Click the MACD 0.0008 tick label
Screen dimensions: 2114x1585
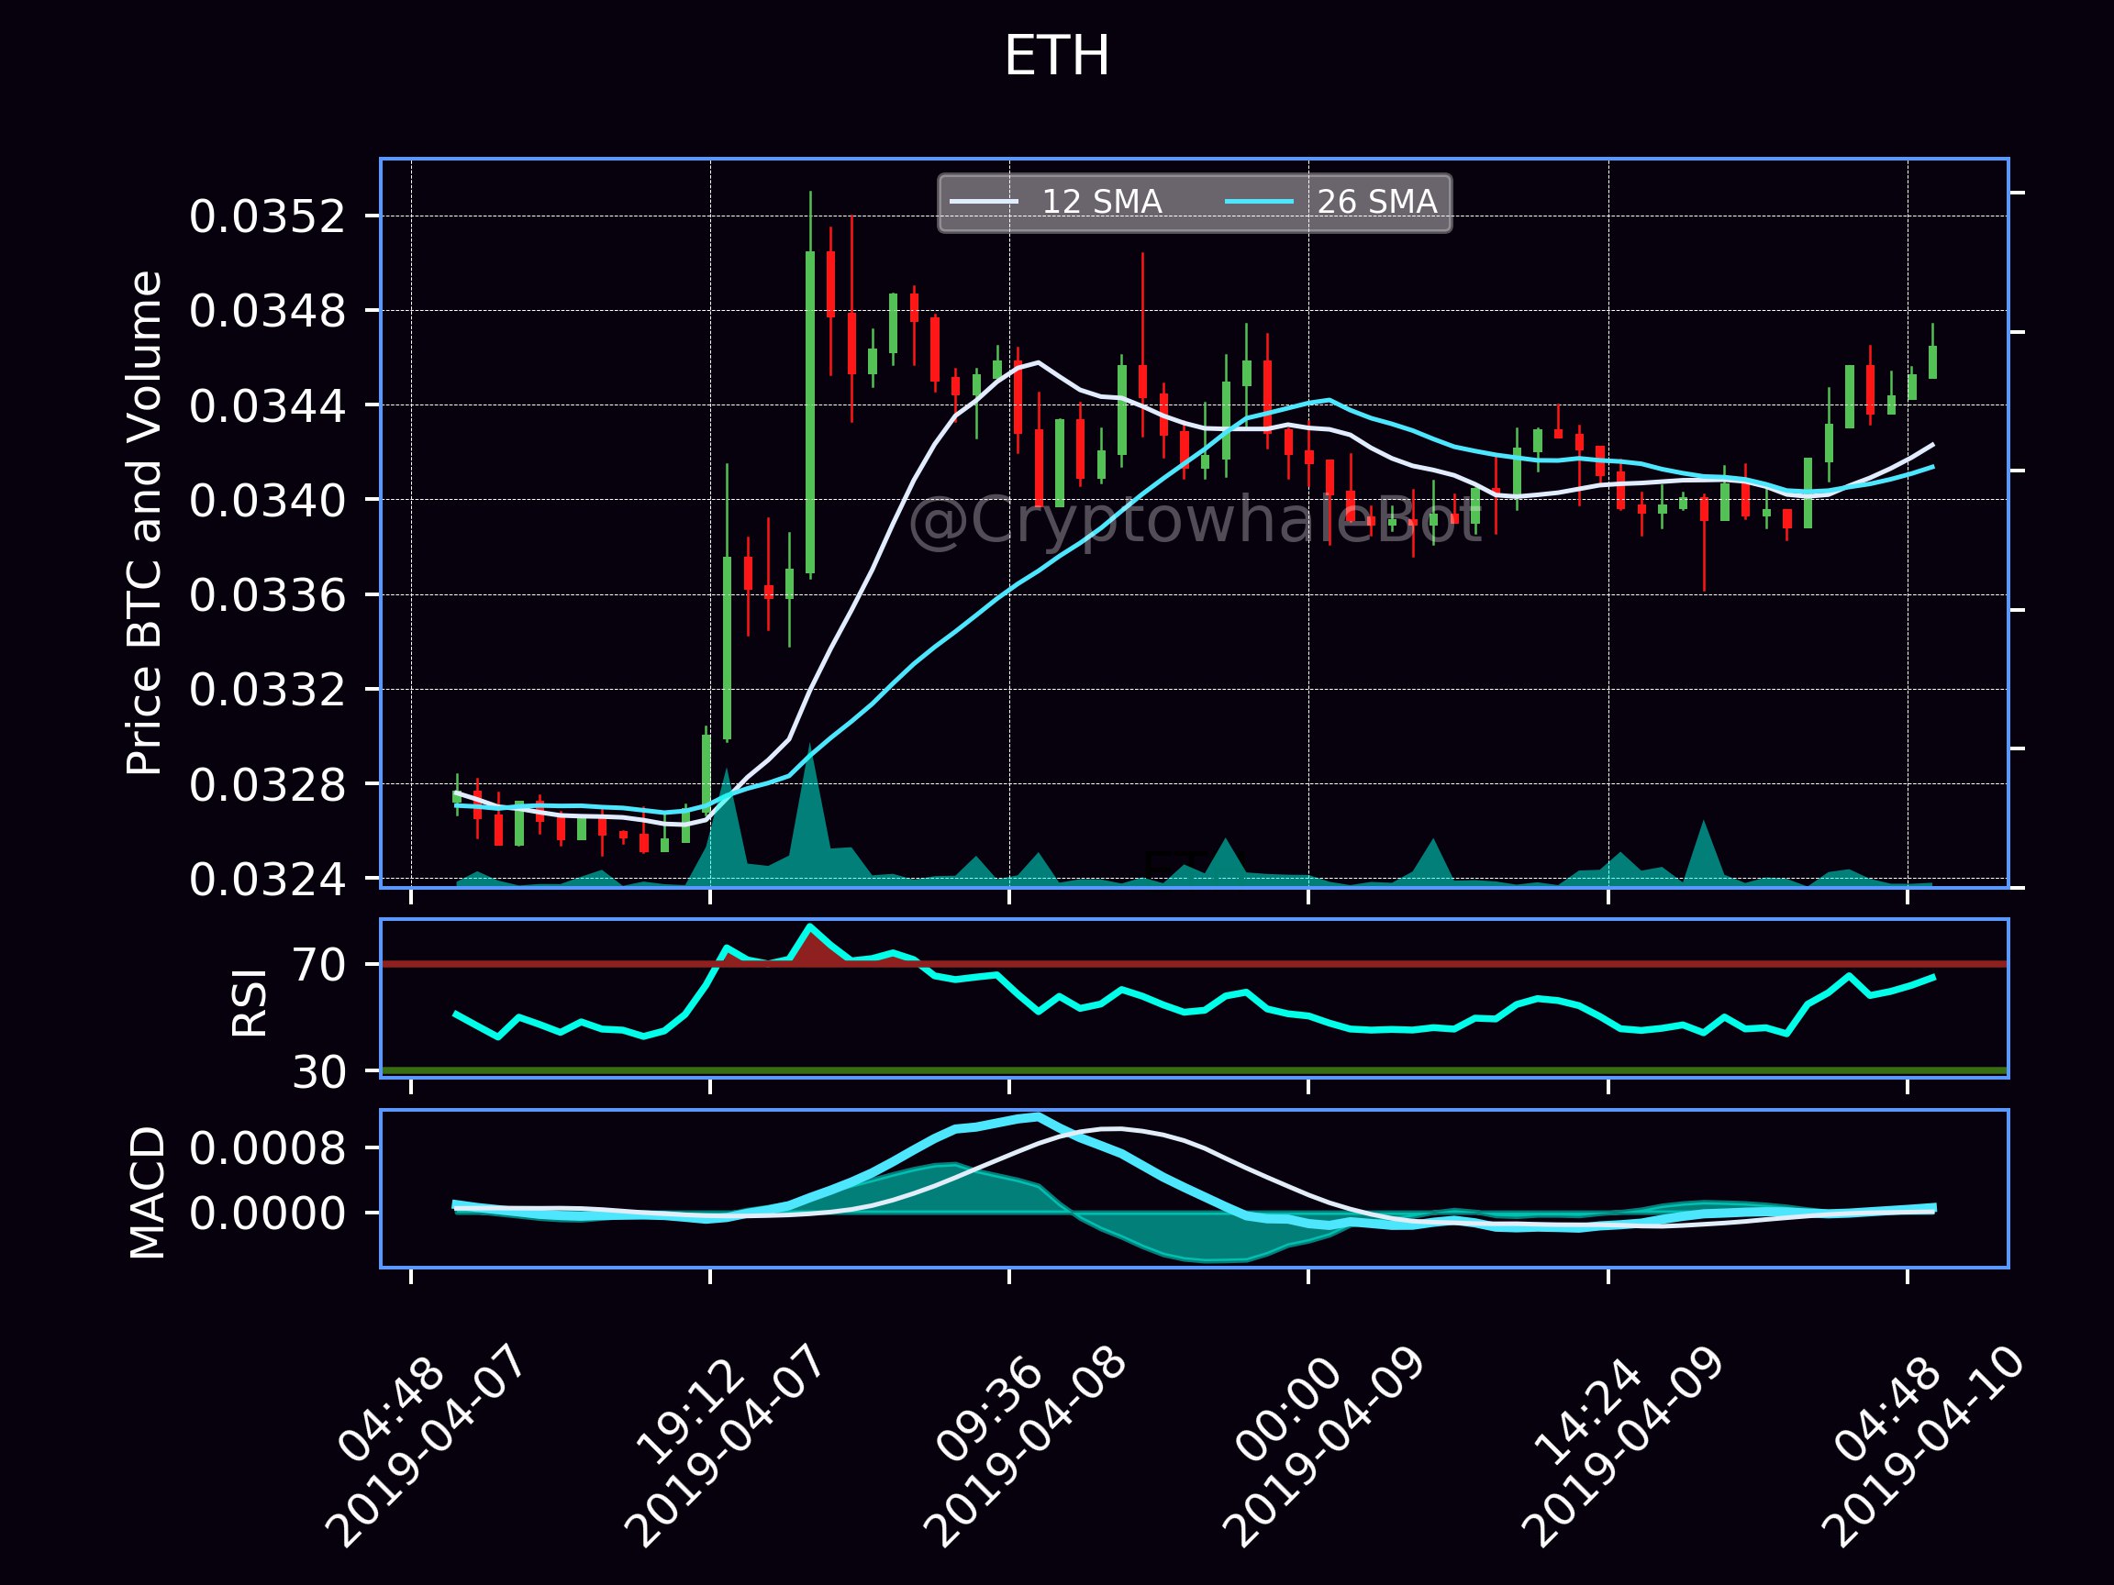[x=267, y=1147]
